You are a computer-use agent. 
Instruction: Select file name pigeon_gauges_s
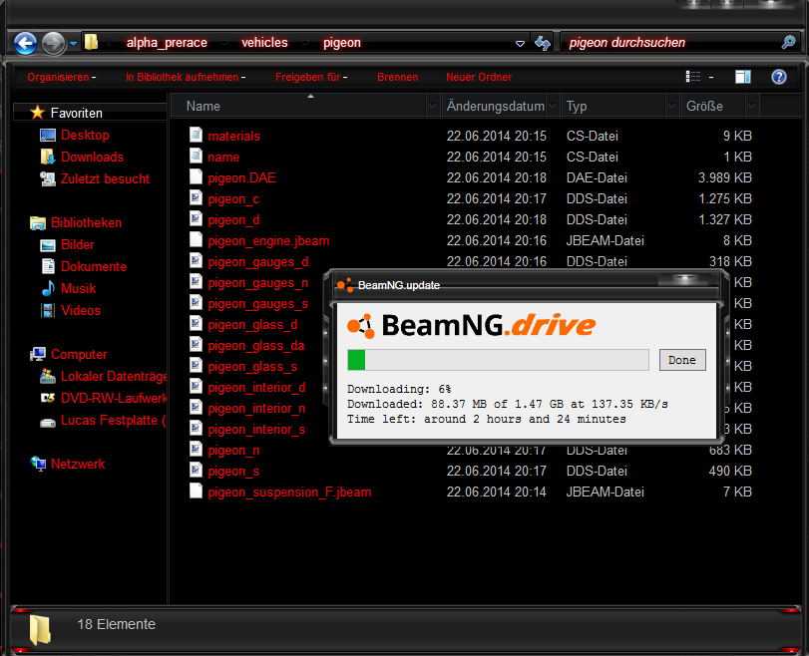[258, 304]
